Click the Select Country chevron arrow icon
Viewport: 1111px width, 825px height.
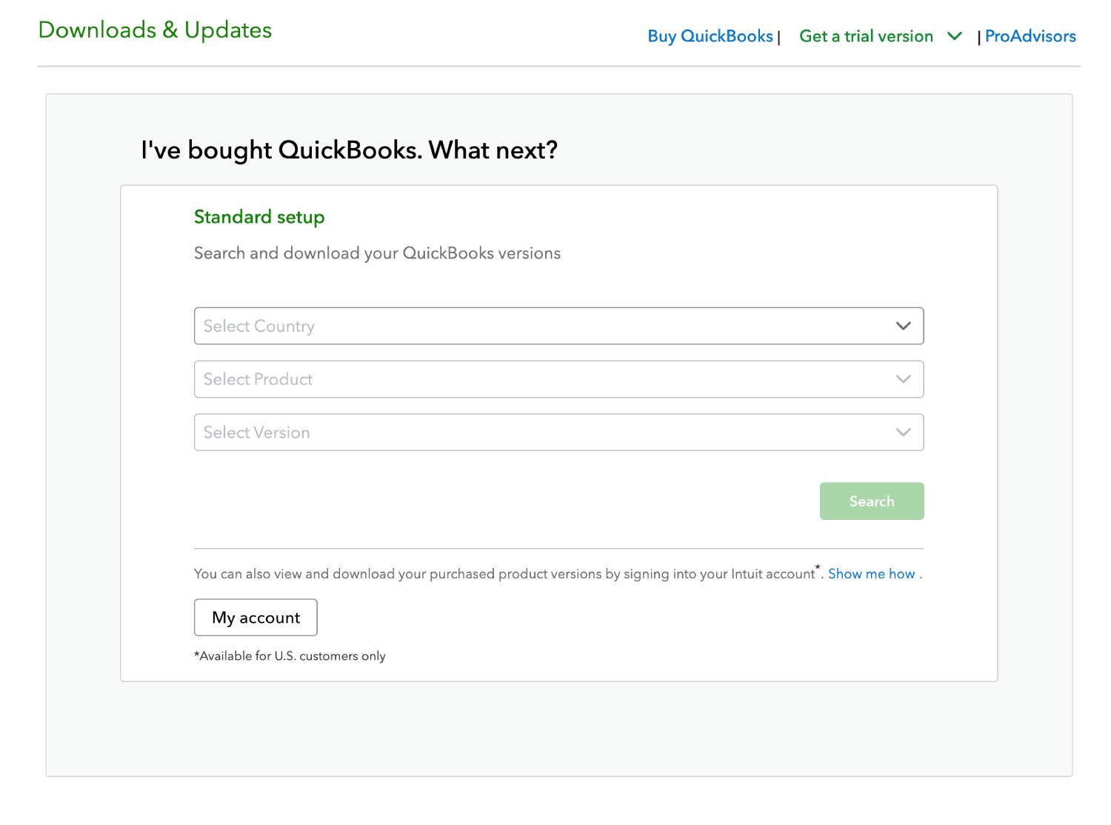[x=902, y=325]
